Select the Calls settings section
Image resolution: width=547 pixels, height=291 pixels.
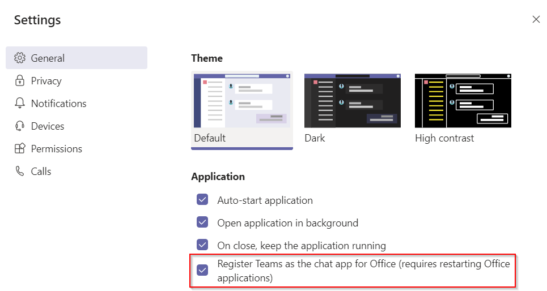pos(77,171)
